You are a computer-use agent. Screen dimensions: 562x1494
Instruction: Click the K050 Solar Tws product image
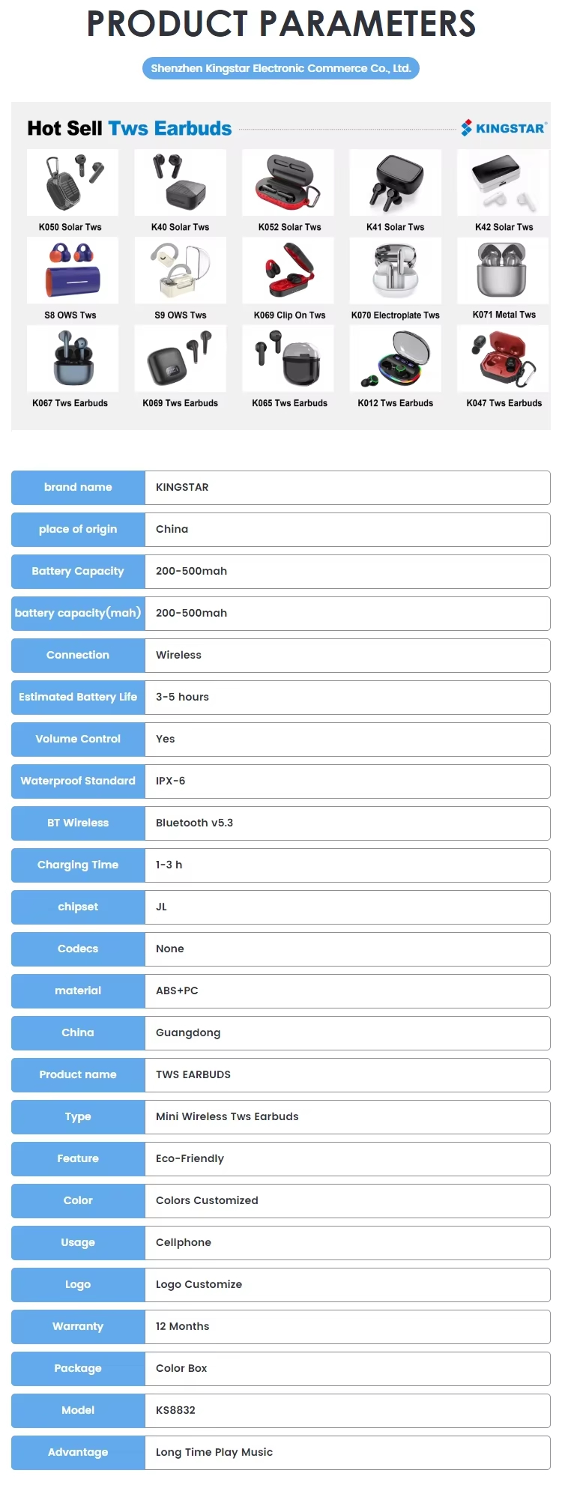(x=73, y=182)
